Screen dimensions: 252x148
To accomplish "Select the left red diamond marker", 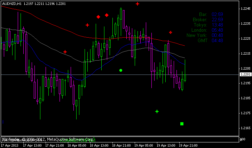I will click(x=99, y=17).
